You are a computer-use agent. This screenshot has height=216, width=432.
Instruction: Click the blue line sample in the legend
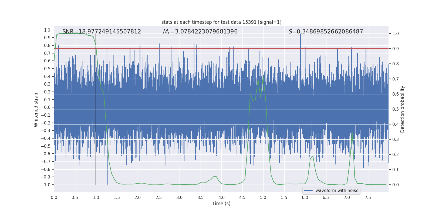point(308,191)
